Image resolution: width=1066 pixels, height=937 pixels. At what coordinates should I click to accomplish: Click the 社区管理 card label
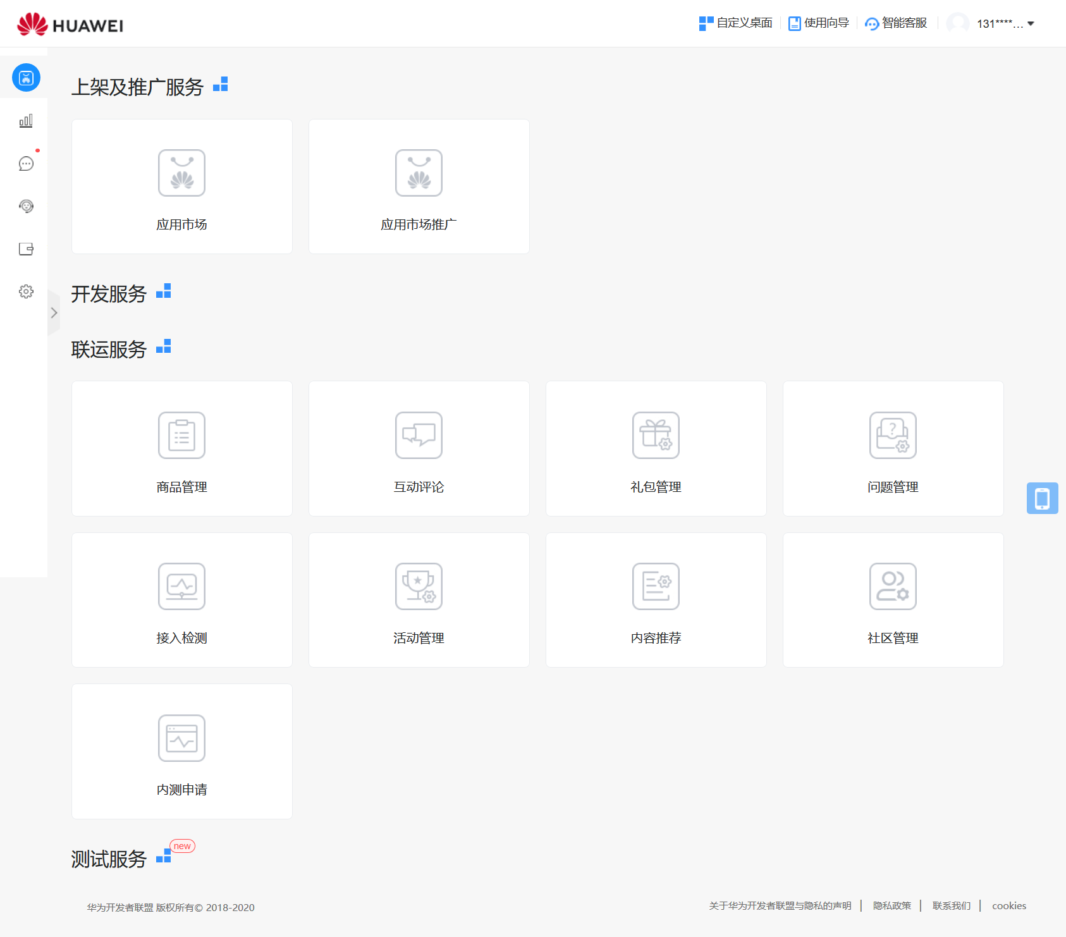[893, 638]
